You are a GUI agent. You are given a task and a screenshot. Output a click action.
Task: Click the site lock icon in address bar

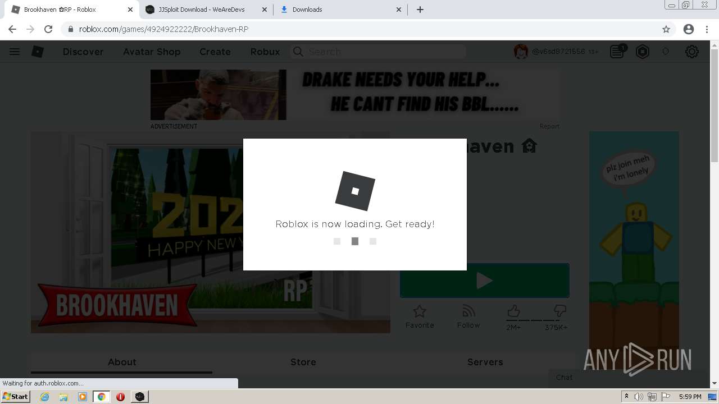pyautogui.click(x=70, y=29)
